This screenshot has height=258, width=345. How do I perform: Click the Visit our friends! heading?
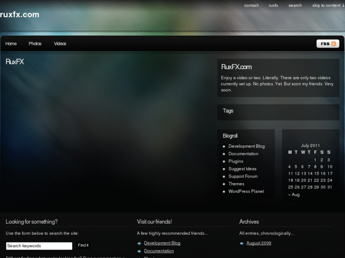(x=154, y=222)
